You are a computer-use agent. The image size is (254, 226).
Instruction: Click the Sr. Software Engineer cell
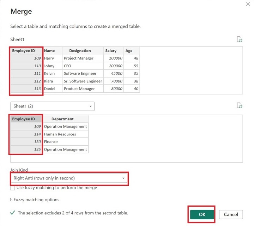(x=83, y=81)
